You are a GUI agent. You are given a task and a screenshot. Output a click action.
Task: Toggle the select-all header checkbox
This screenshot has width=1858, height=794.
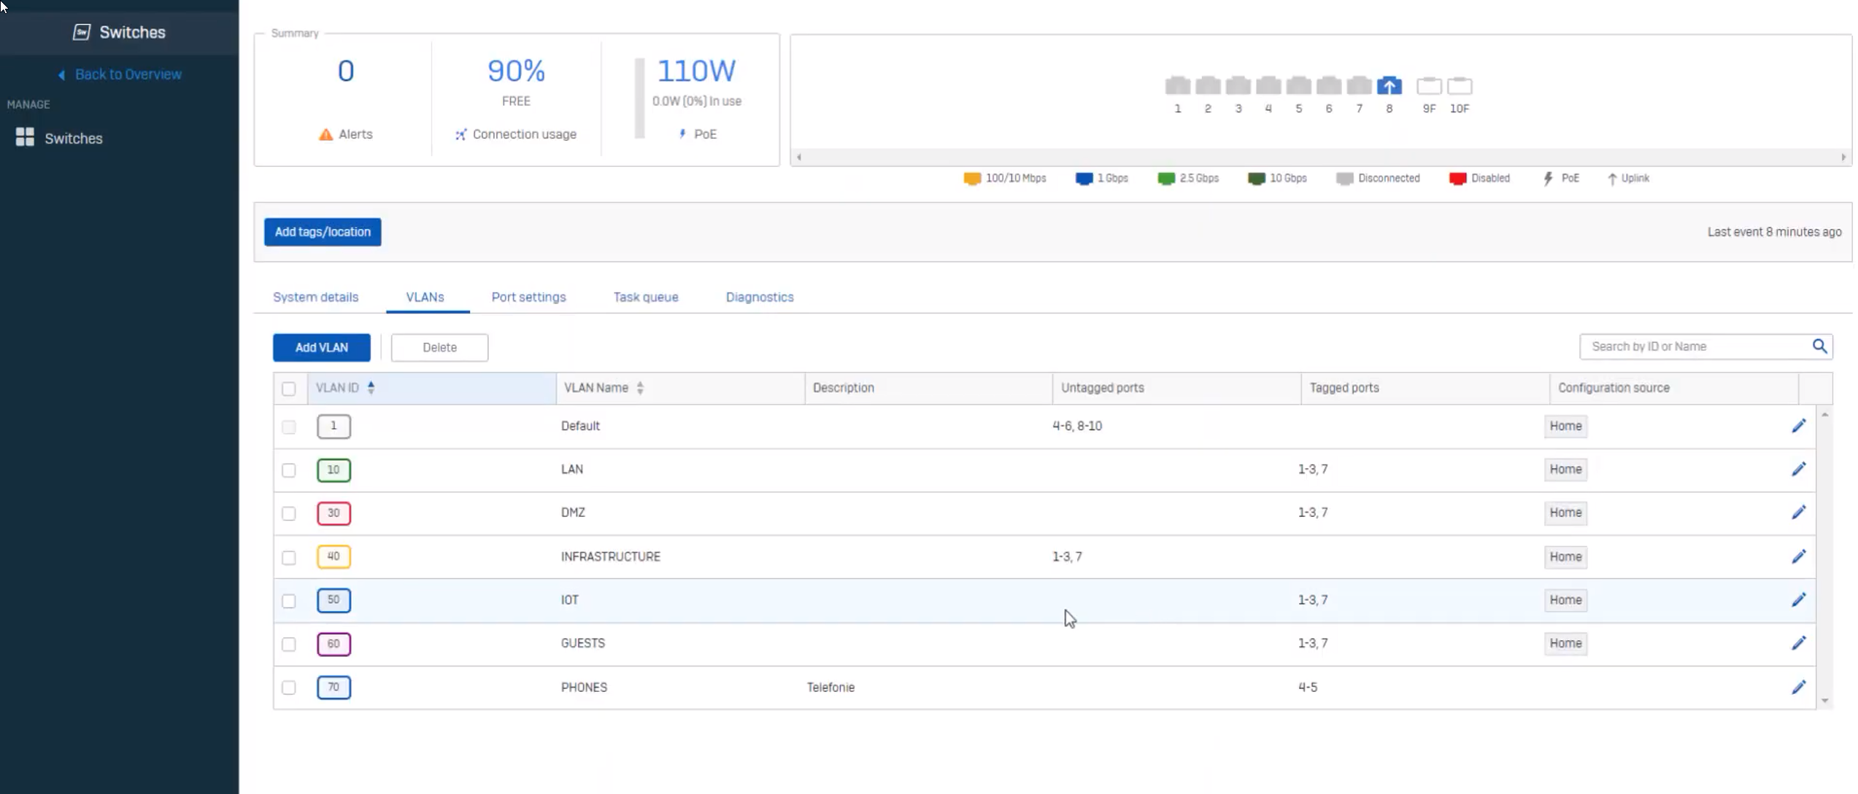click(289, 389)
